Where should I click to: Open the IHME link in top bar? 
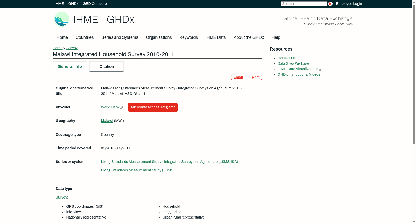coord(59,4)
